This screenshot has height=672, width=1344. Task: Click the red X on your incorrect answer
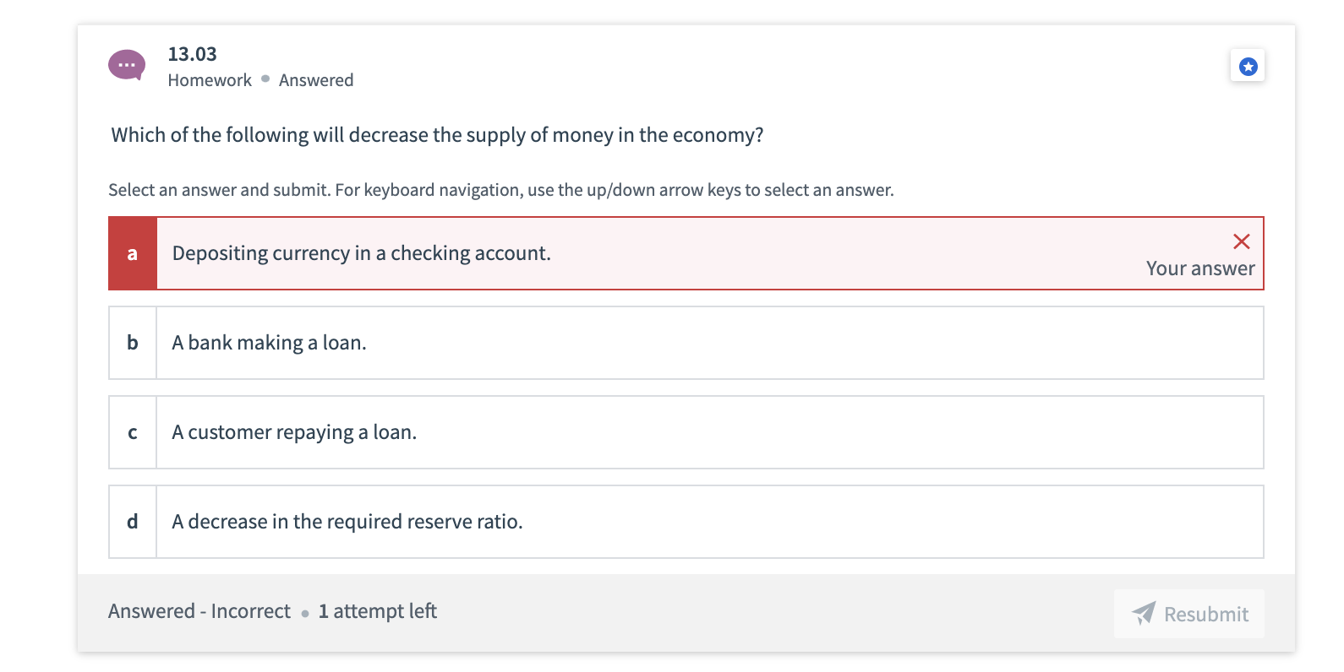pos(1242,242)
